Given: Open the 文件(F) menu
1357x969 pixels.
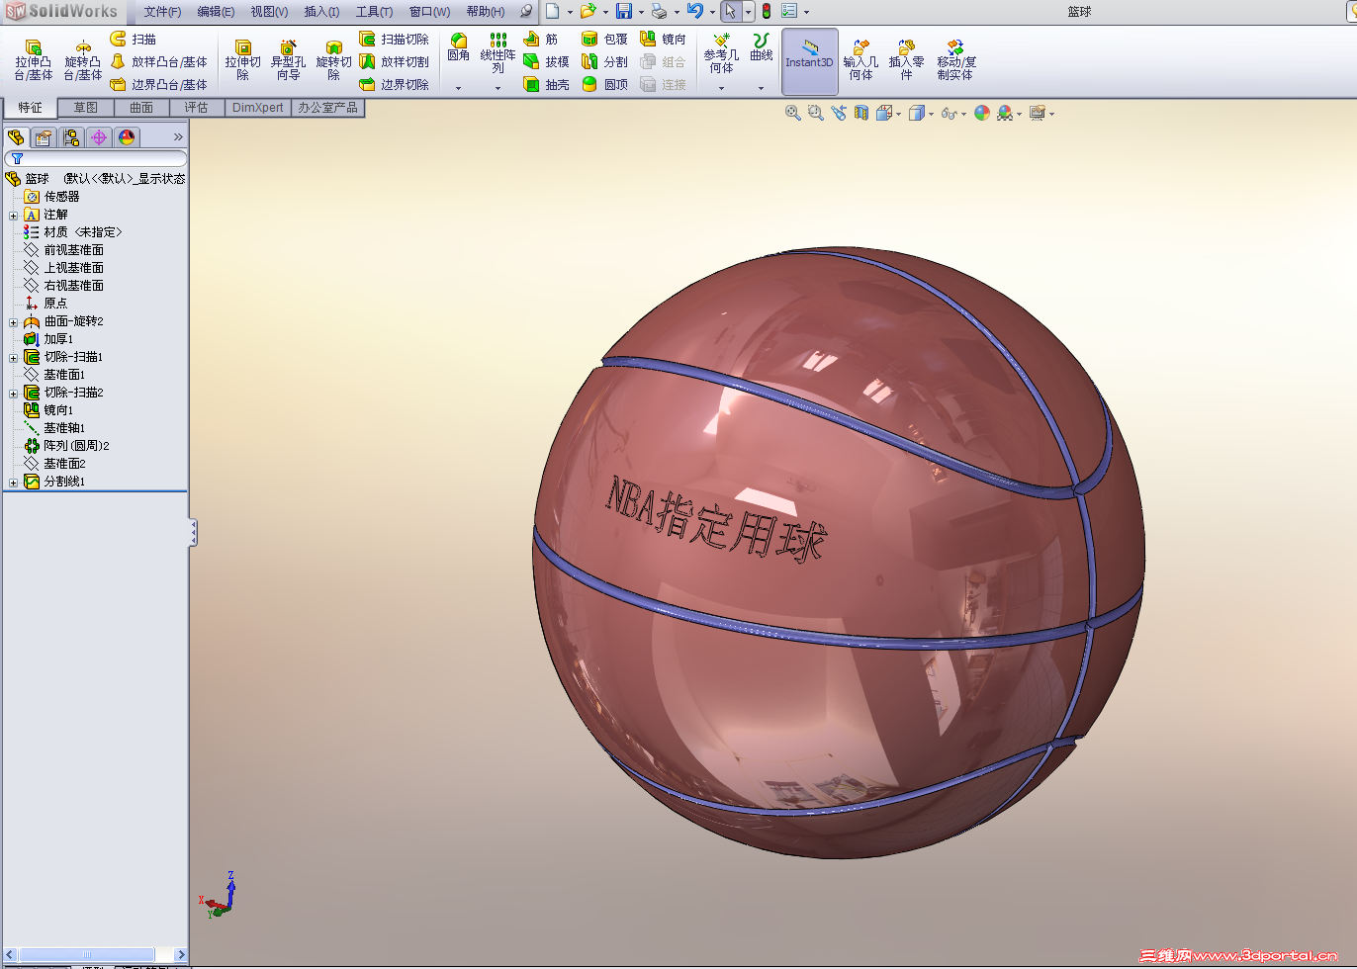Looking at the screenshot, I should [x=162, y=11].
